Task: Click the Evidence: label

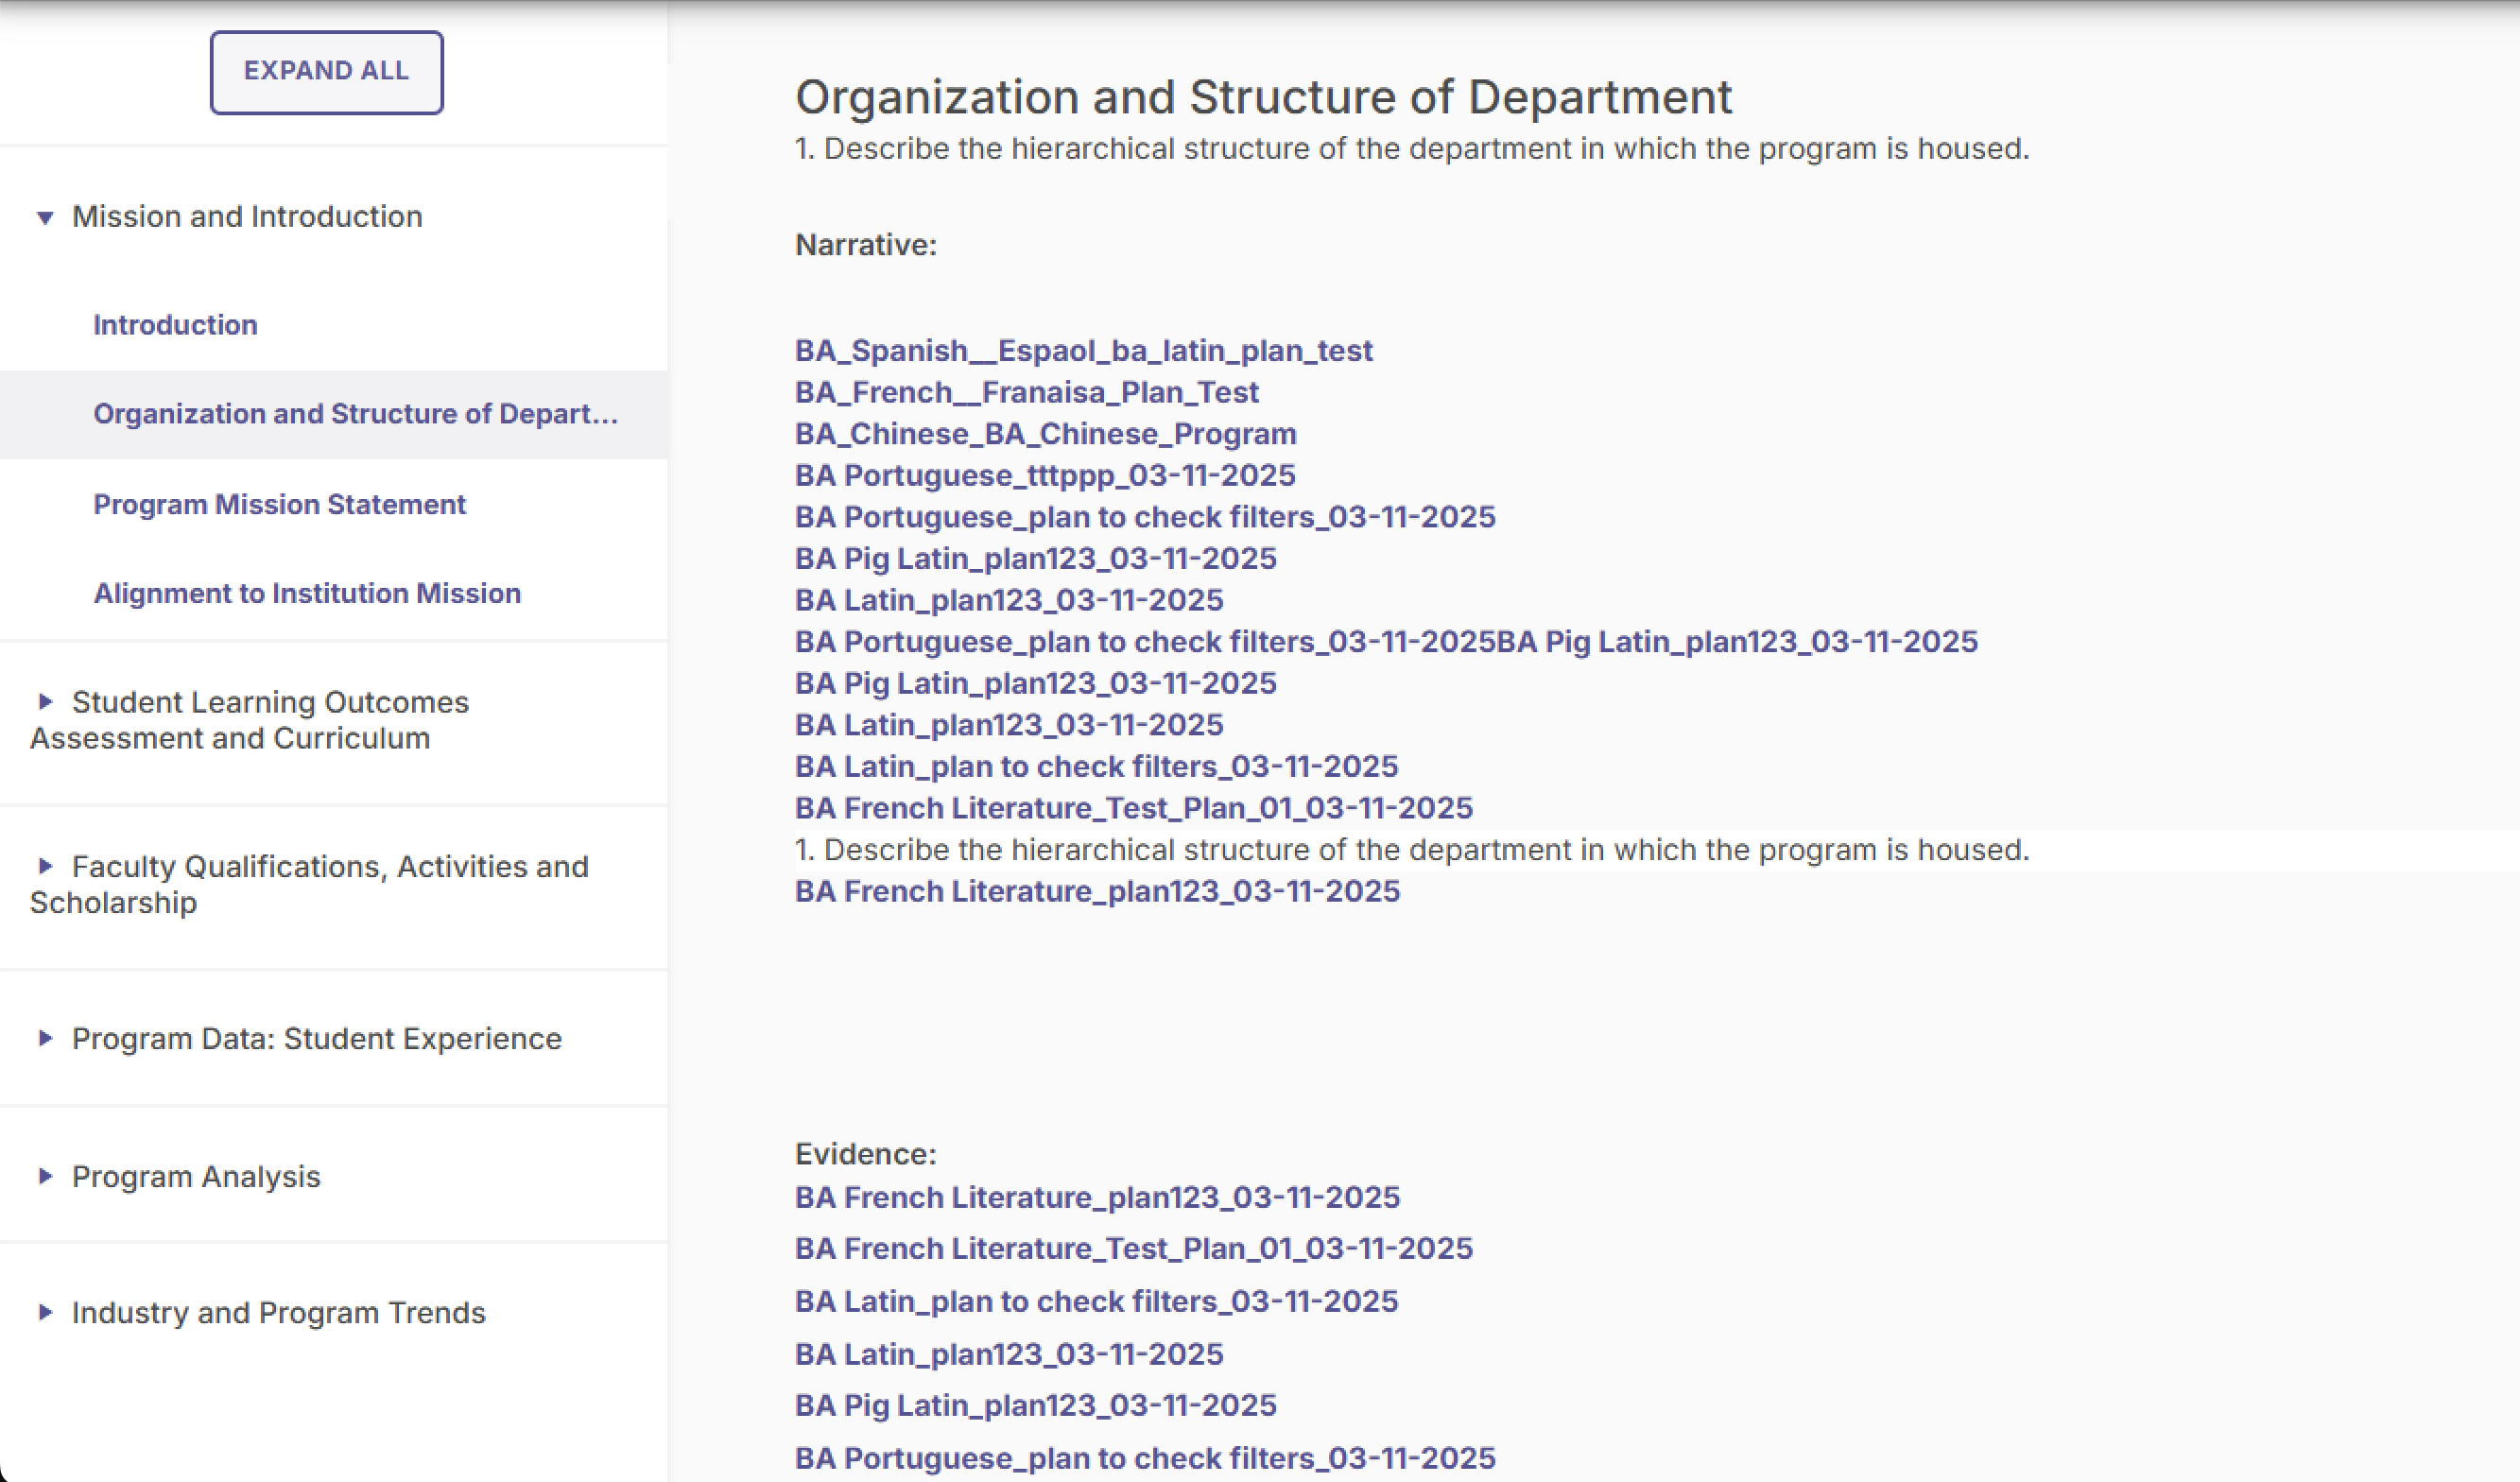Action: [866, 1154]
